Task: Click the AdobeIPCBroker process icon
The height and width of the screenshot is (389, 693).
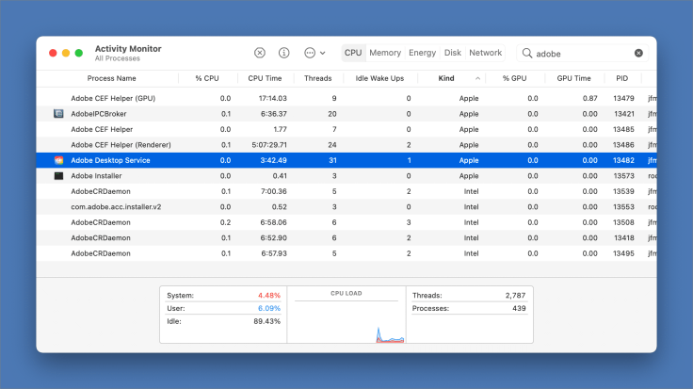Action: (58, 114)
